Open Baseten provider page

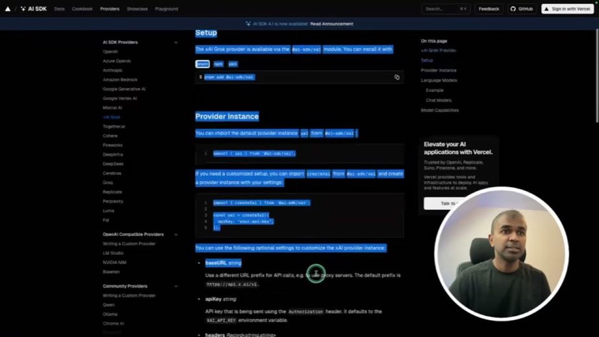coord(111,272)
